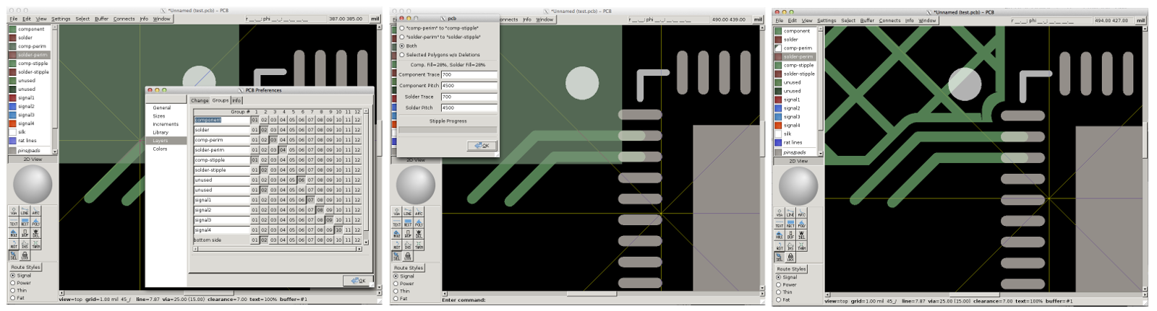The height and width of the screenshot is (311, 1157).
Task: Select "comp-perim" to "comp-stipple" option
Action: (439, 28)
